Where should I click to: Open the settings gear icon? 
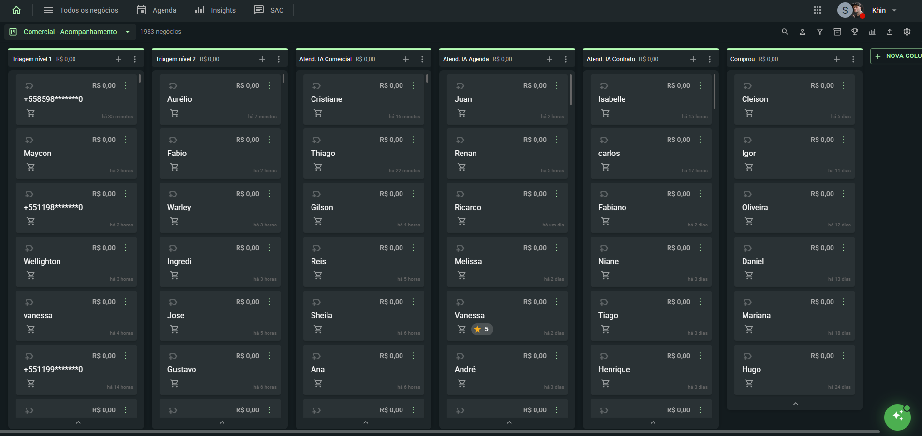(907, 32)
